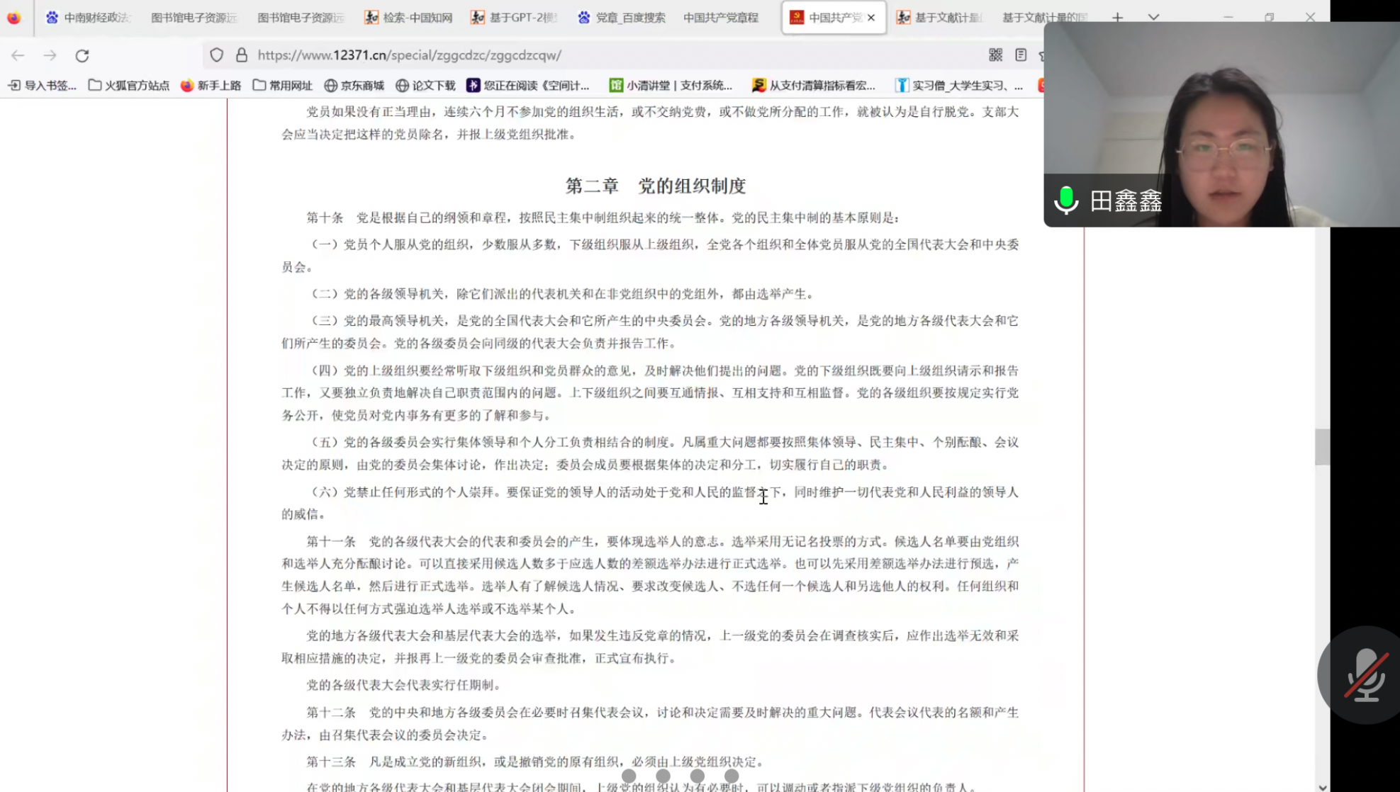This screenshot has height=792, width=1400.
Task: Reload the current page
Action: click(x=82, y=55)
